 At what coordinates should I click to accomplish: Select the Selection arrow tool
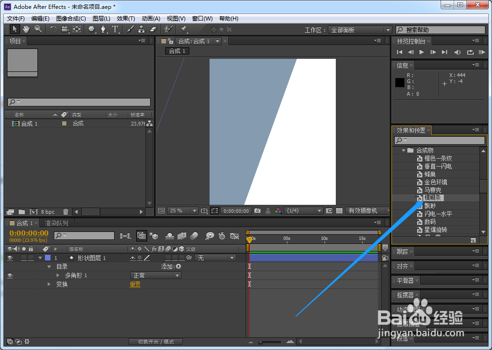[14, 29]
